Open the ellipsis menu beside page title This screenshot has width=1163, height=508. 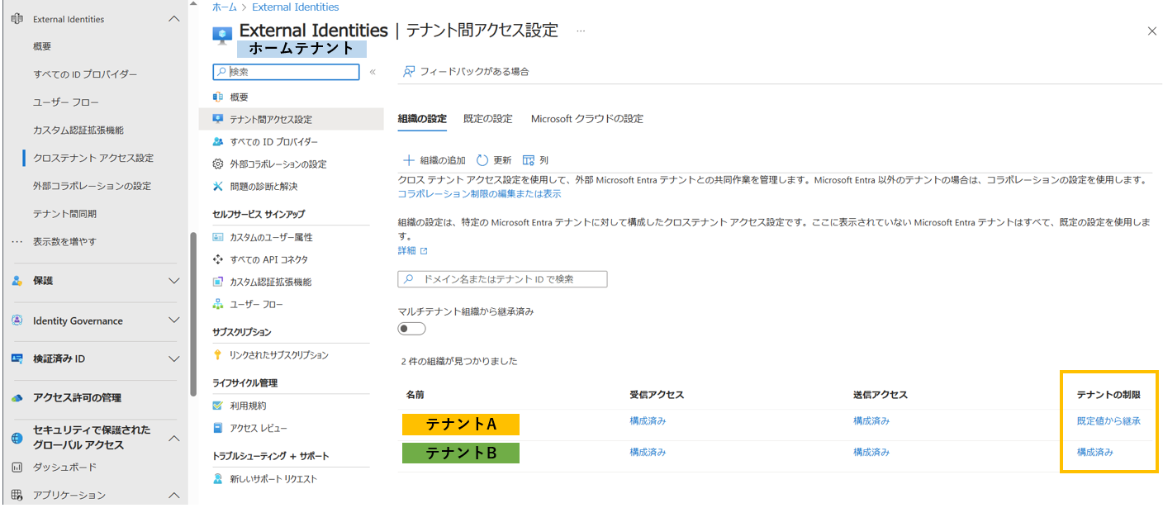click(581, 31)
